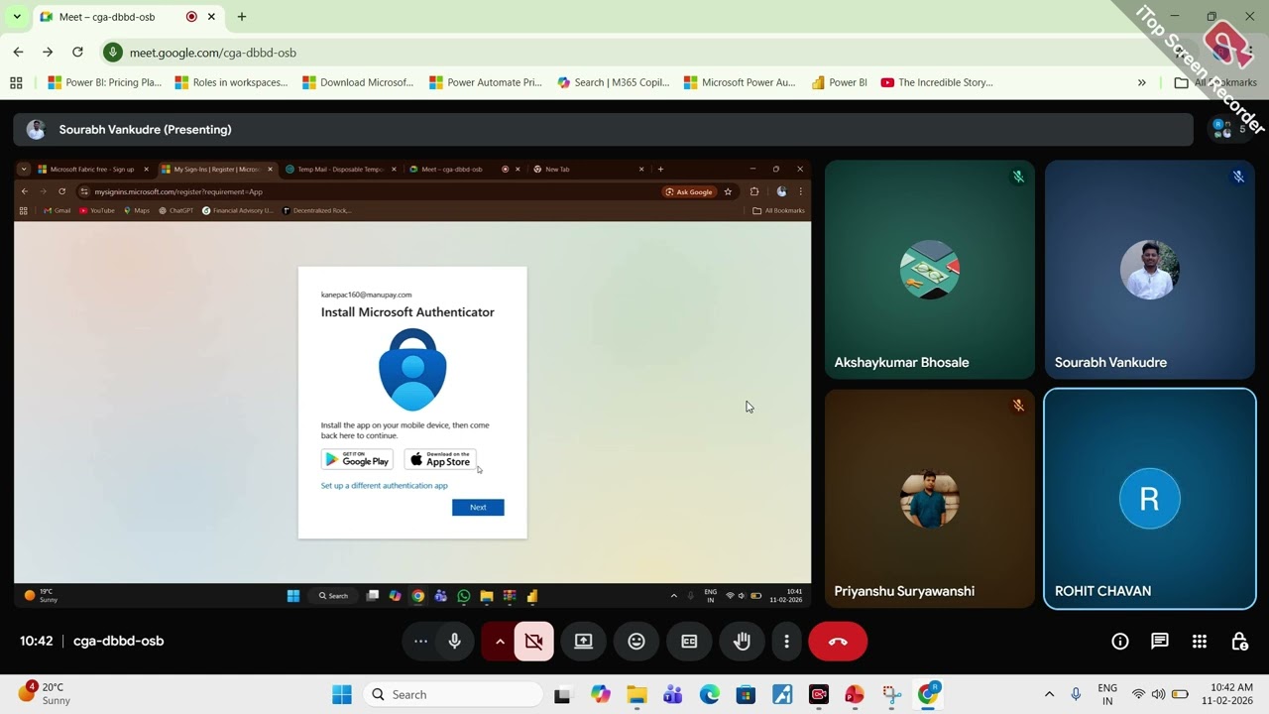This screenshot has height=714, width=1269.
Task: Switch to the Meet – cga-dbbd-osb tab
Action: [129, 17]
